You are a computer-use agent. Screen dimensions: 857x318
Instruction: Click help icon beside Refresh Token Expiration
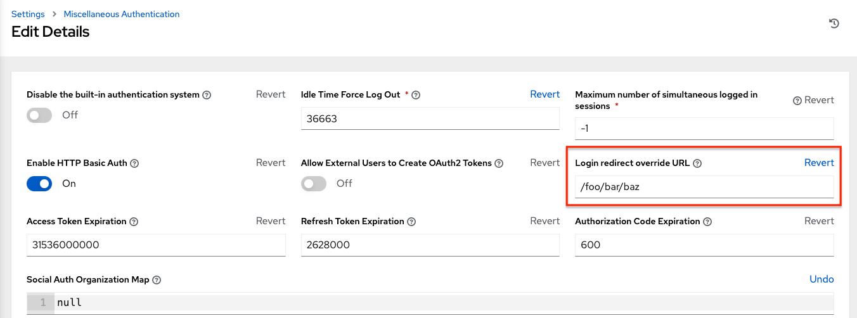tap(411, 222)
